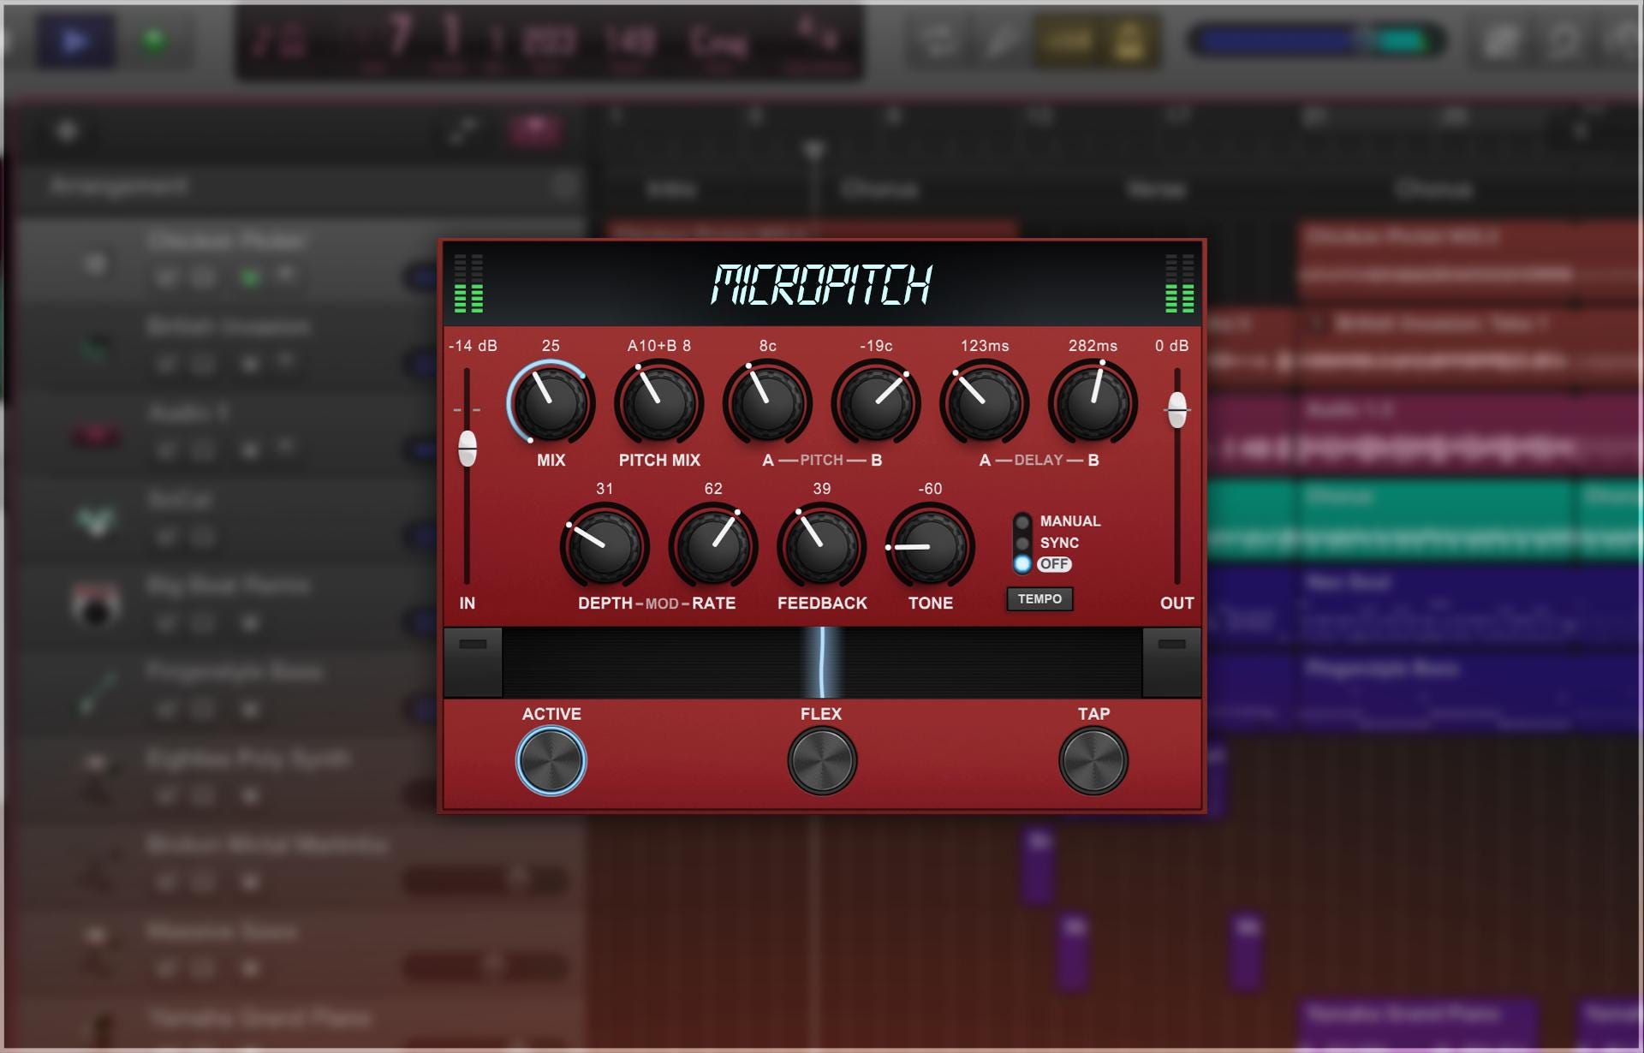The height and width of the screenshot is (1053, 1644).
Task: Select the OFF tempo mode
Action: (1043, 564)
